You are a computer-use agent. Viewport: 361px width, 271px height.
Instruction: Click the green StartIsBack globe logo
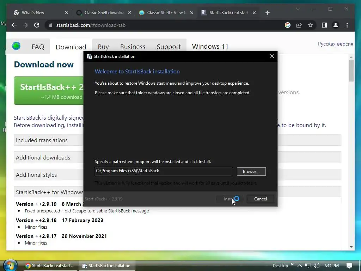click(x=16, y=46)
